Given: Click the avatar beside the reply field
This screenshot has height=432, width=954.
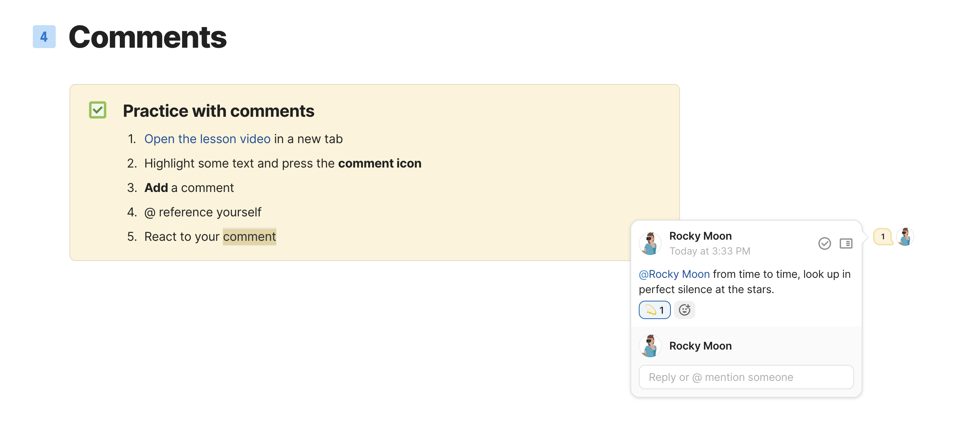Looking at the screenshot, I should [650, 346].
